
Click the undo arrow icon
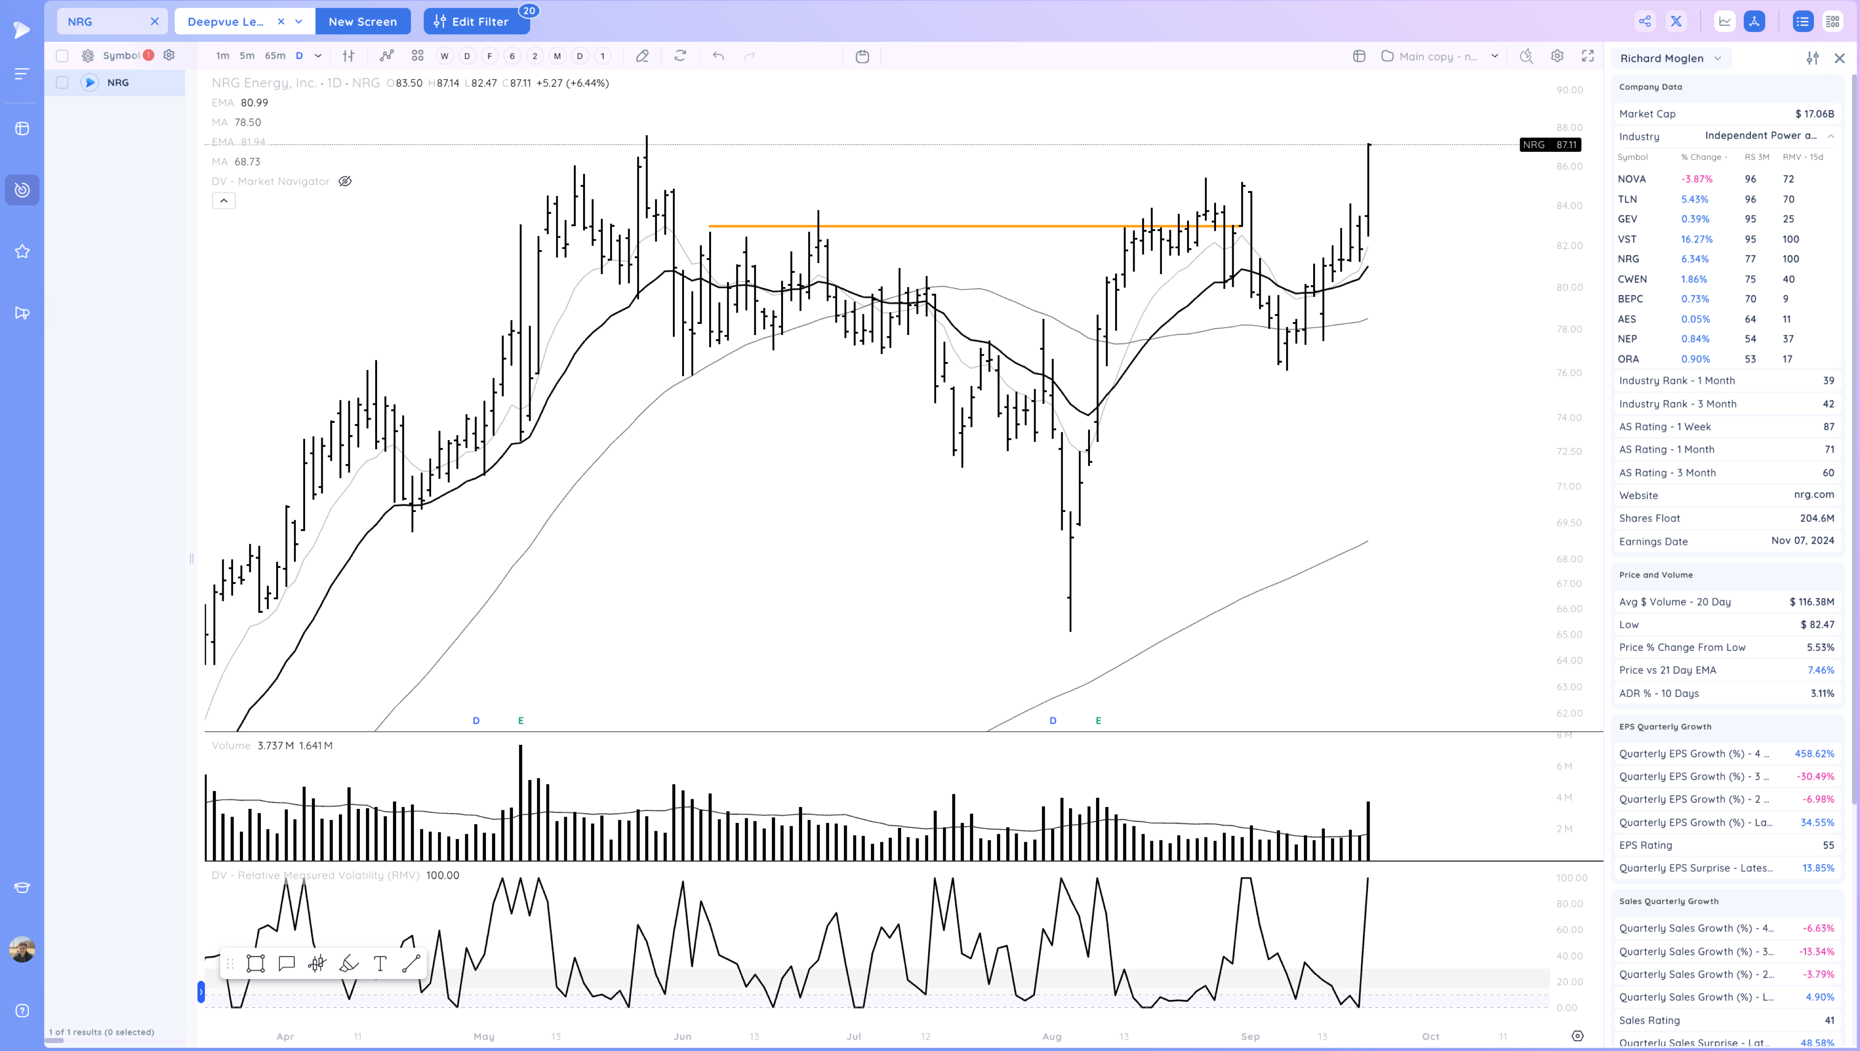[x=718, y=56]
